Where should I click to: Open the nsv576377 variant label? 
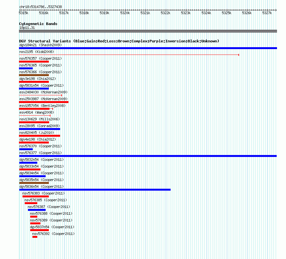pyautogui.click(x=40, y=153)
